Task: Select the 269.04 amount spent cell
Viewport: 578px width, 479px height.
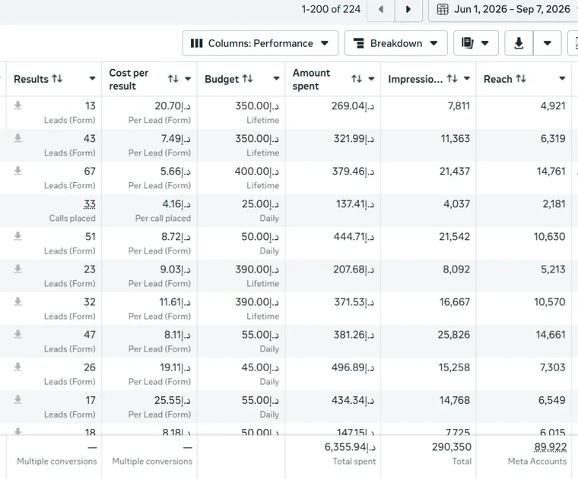Action: click(x=333, y=112)
